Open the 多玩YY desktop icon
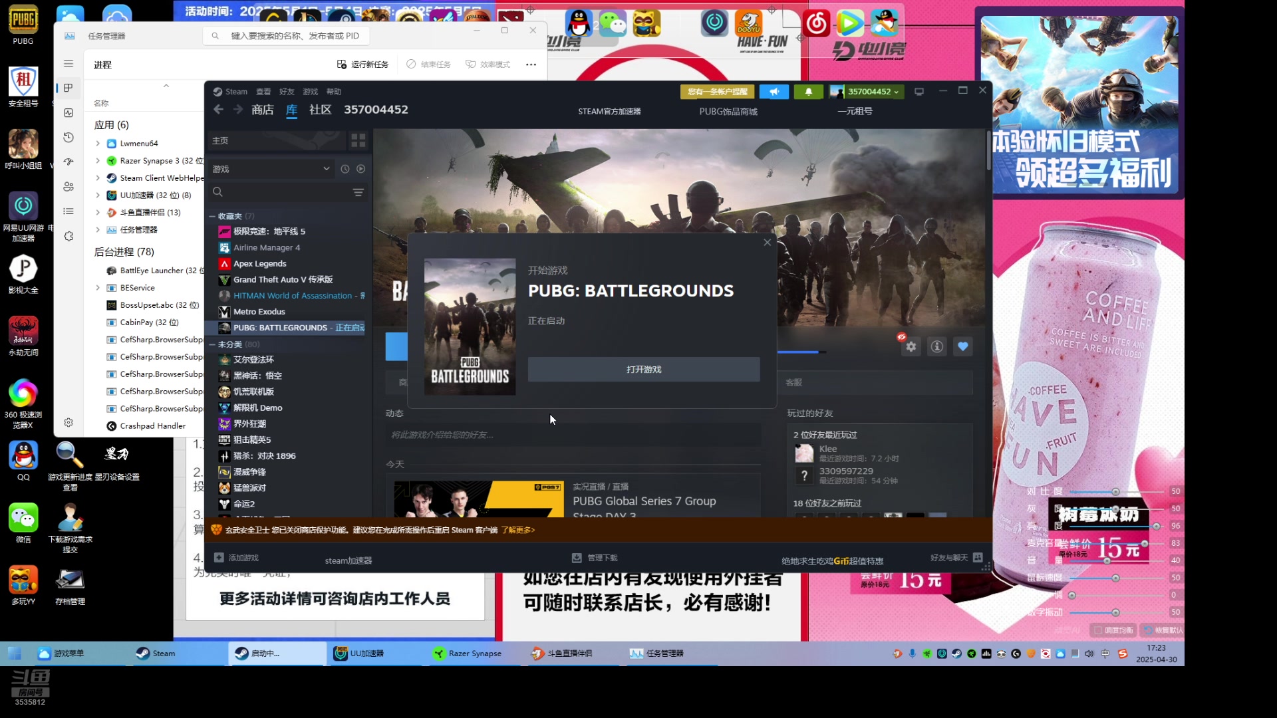 (23, 586)
